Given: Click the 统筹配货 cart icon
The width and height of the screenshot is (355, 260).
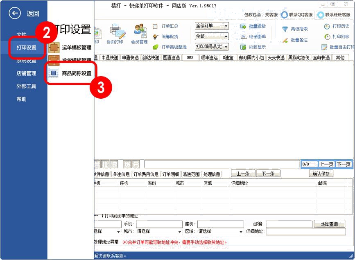Looking at the screenshot, I should [x=155, y=37].
